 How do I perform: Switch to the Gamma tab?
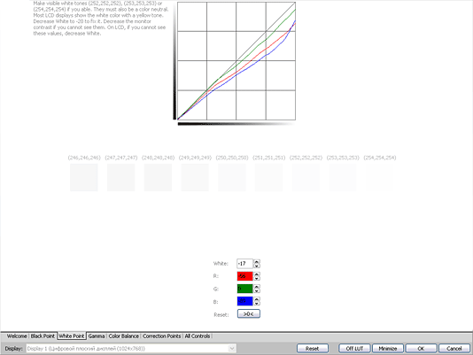tap(97, 336)
